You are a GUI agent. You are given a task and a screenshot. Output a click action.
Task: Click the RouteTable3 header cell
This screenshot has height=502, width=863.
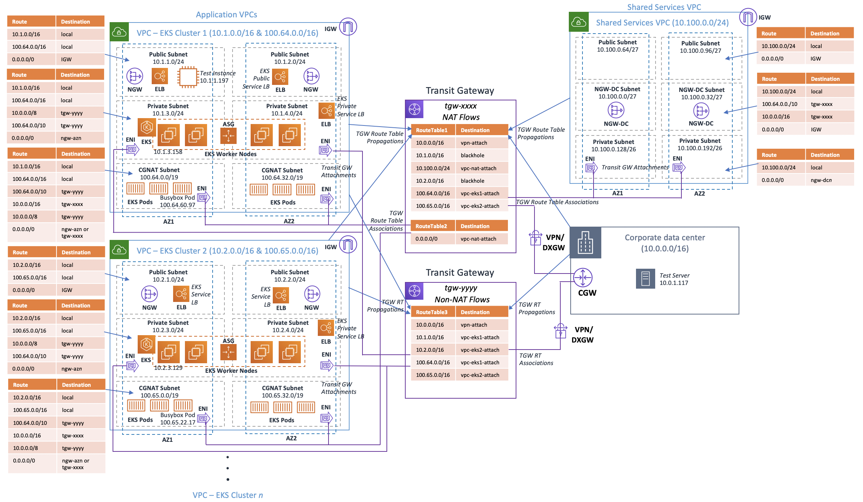pos(432,312)
